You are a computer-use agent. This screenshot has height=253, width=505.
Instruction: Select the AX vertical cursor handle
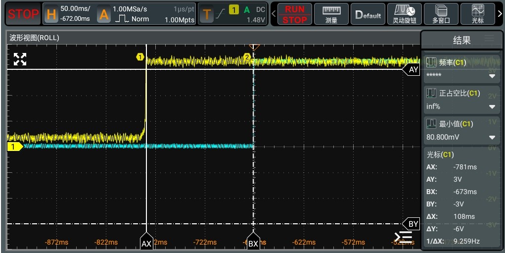point(146,243)
